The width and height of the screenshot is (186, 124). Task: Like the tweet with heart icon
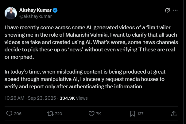[x=91, y=113]
